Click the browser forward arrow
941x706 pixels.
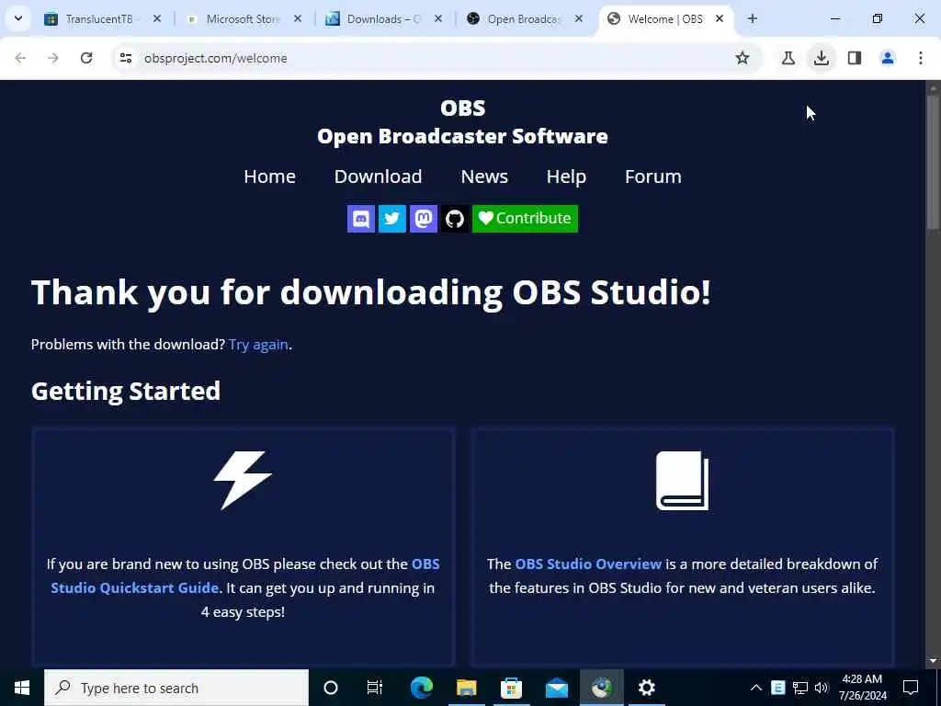[53, 58]
